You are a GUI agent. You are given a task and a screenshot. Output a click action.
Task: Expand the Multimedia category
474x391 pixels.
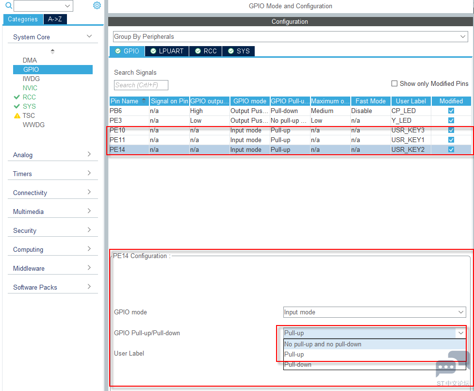tap(89, 211)
